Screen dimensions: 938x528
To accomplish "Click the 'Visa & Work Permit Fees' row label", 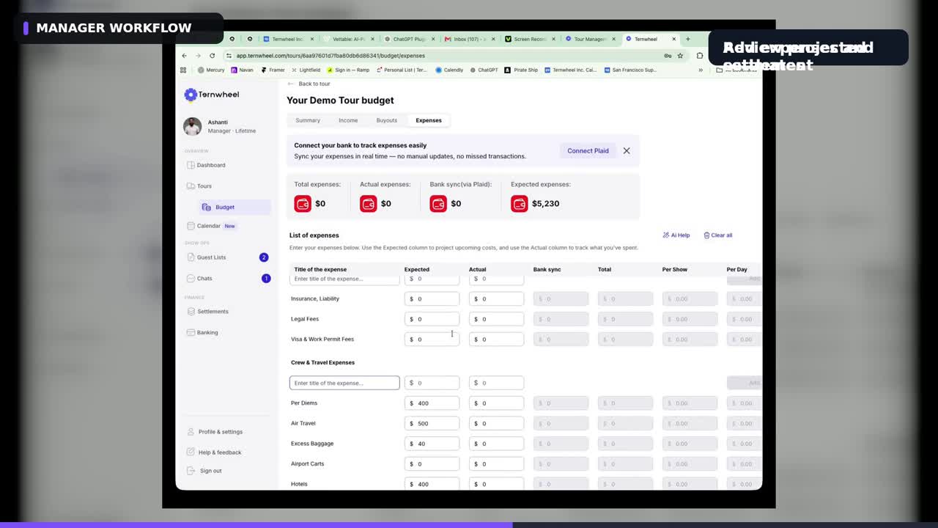I will tap(322, 340).
